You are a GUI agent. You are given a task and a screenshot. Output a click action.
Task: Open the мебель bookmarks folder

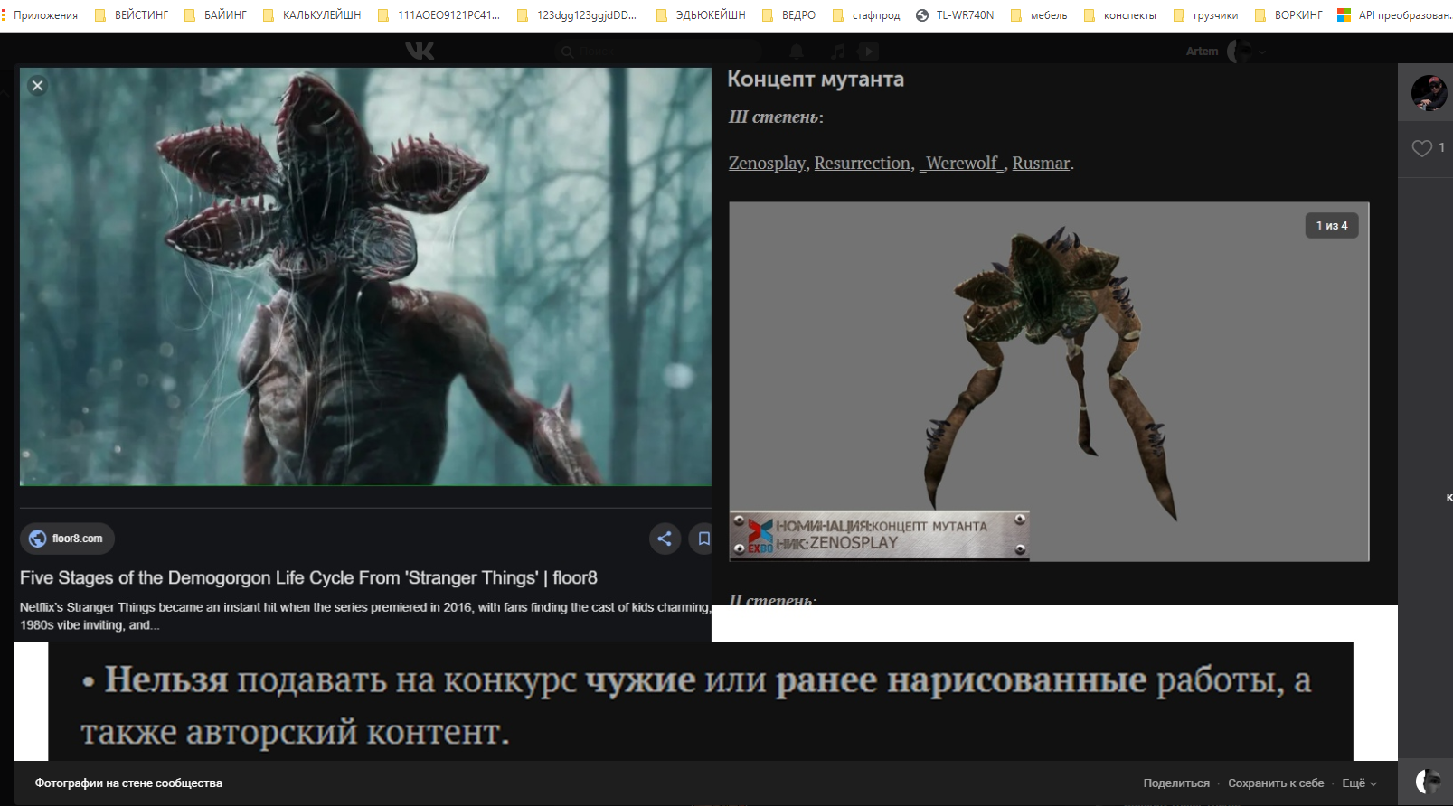pos(1039,15)
